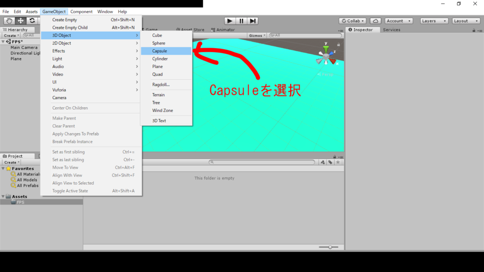Select the Rotate tool in toolbar
The width and height of the screenshot is (484, 272).
click(x=32, y=21)
